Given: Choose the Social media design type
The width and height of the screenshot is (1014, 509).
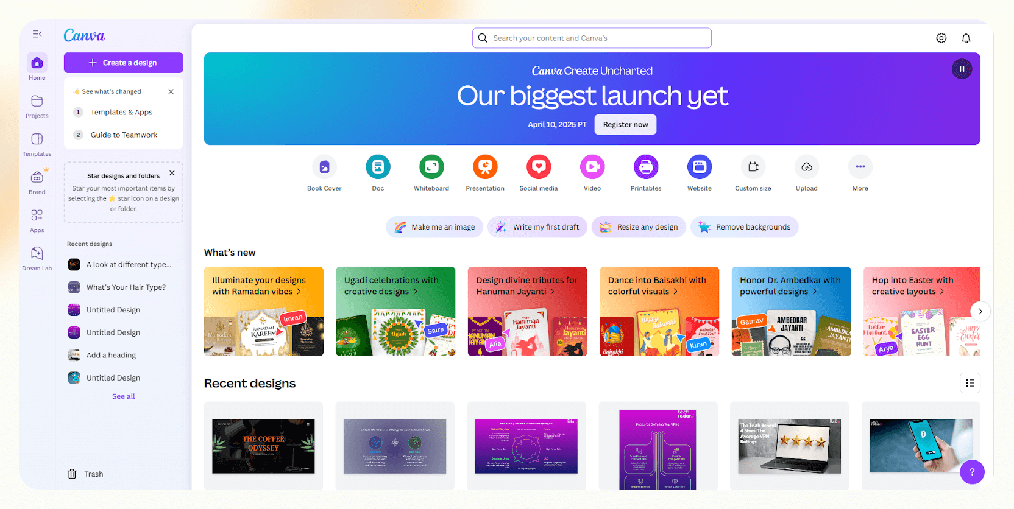Looking at the screenshot, I should pyautogui.click(x=539, y=174).
